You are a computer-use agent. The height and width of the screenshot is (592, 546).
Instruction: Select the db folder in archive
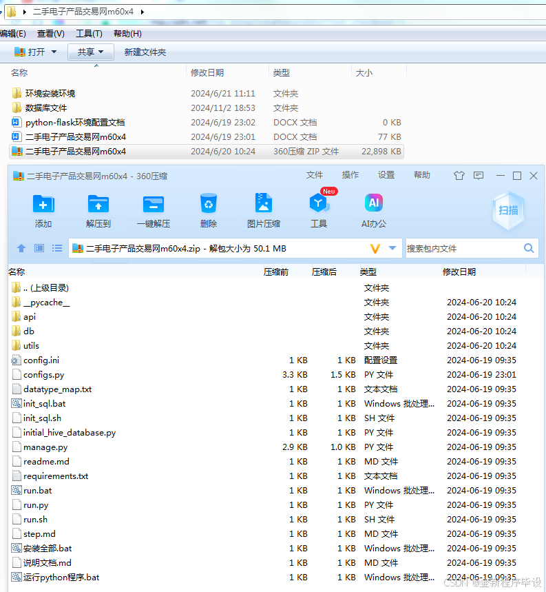click(23, 331)
